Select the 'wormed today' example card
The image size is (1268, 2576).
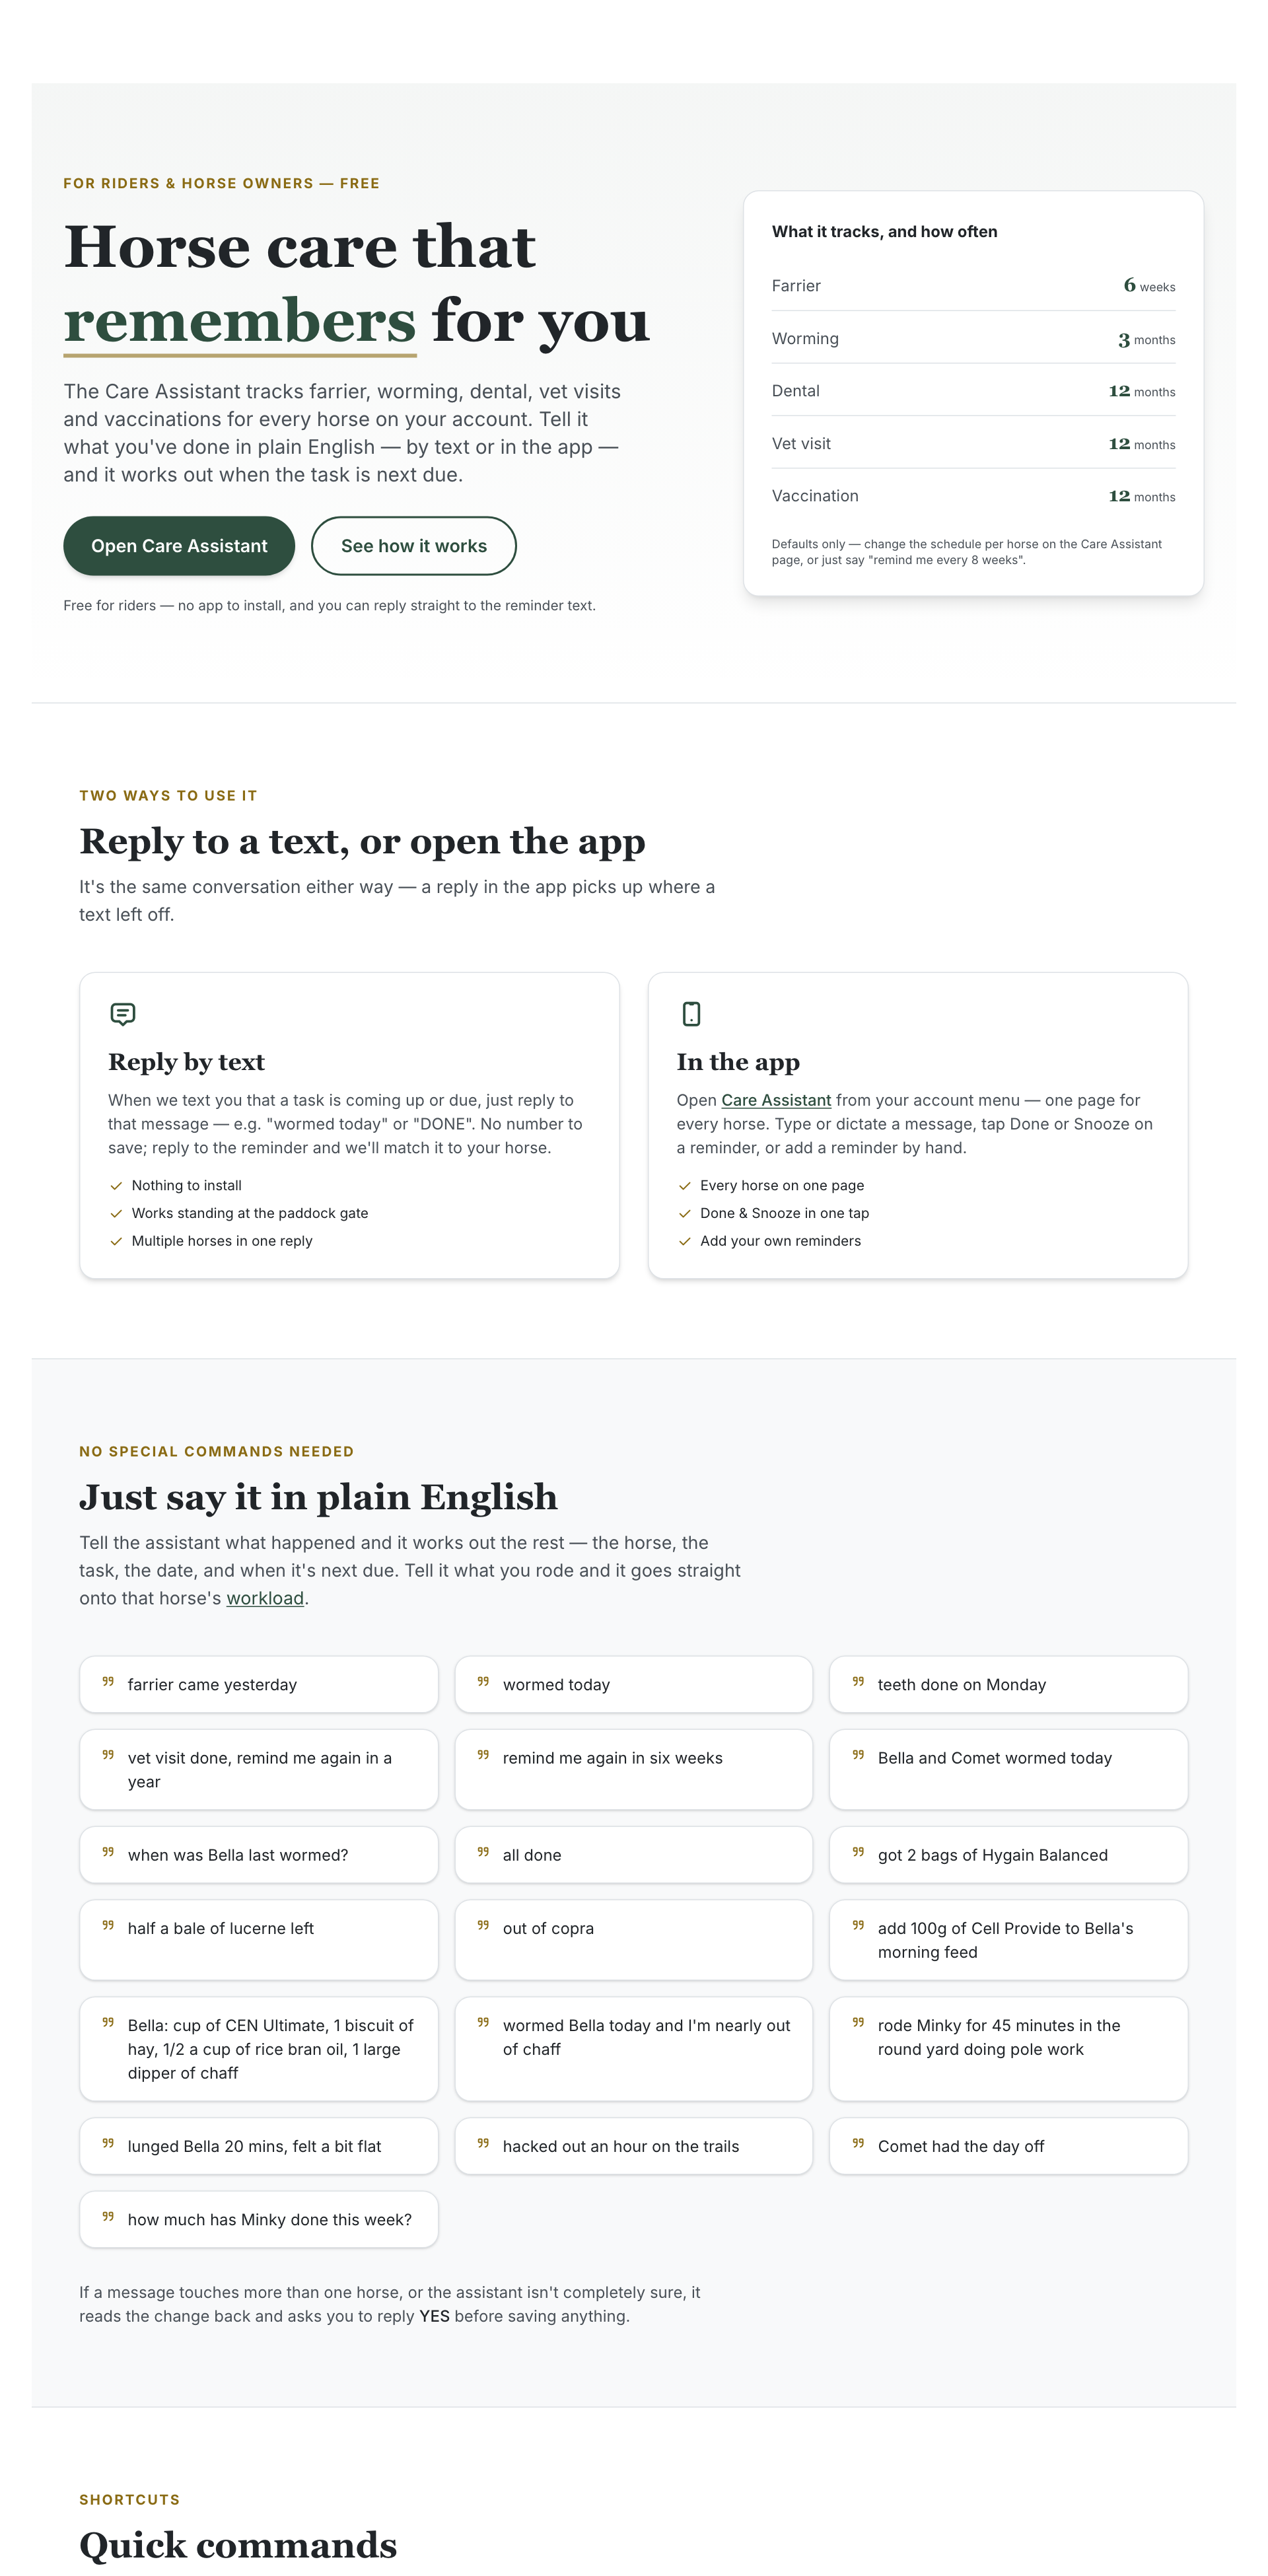(634, 1685)
